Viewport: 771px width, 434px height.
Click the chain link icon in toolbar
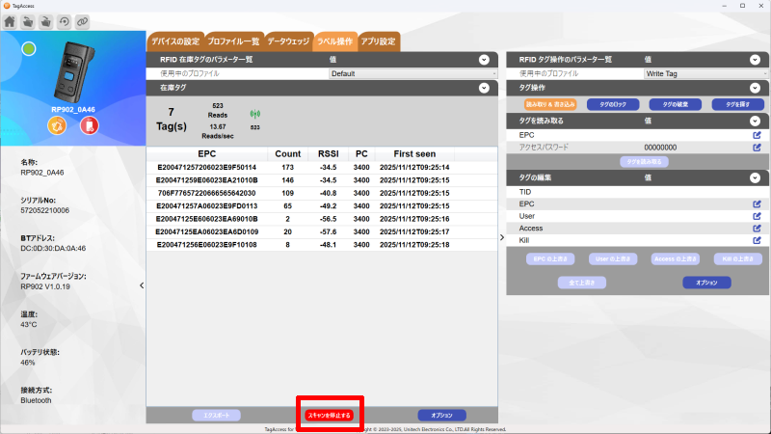(82, 21)
